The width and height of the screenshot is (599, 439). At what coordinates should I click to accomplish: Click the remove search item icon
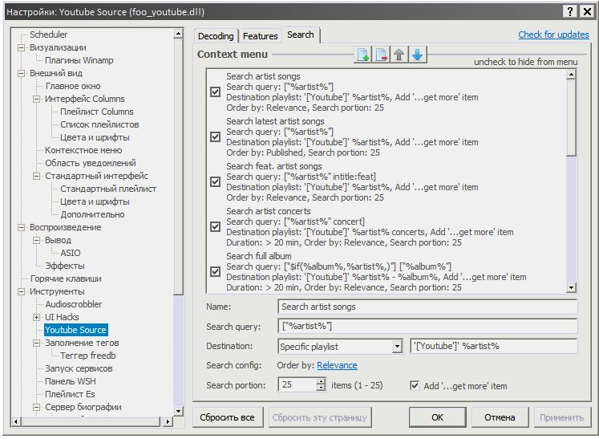point(382,55)
